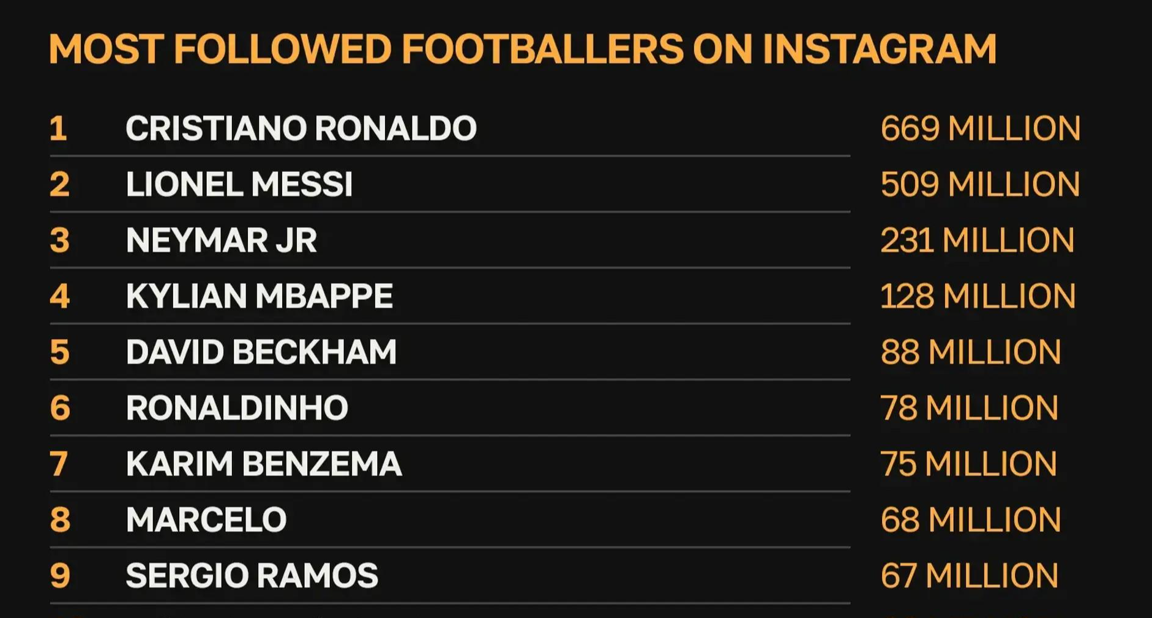Select the 67 MILLION figure

(x=969, y=576)
